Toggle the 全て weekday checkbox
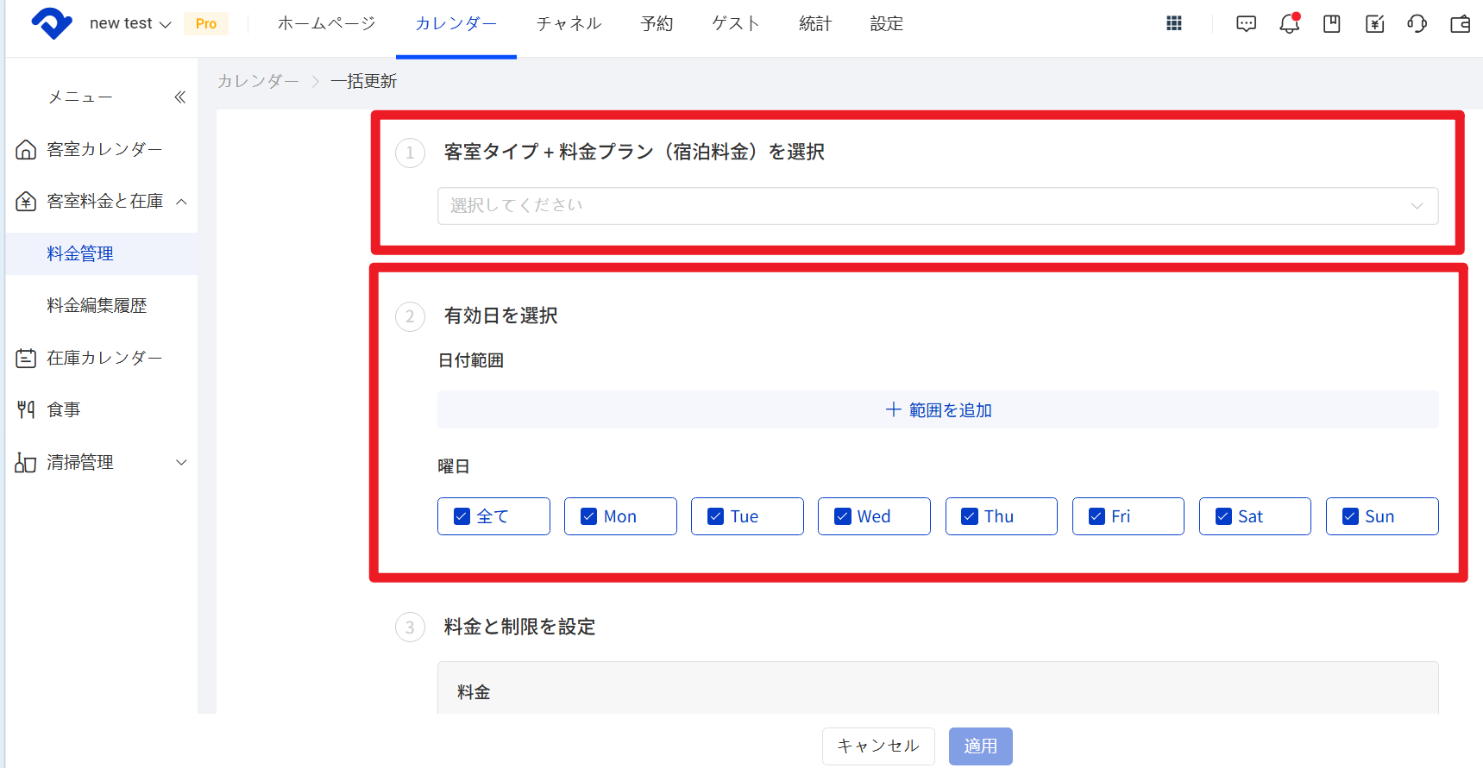This screenshot has width=1483, height=768. point(462,516)
